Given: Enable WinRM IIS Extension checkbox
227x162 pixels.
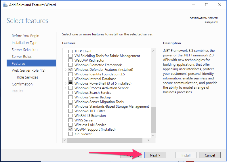Looking at the screenshot, I should tap(70, 116).
